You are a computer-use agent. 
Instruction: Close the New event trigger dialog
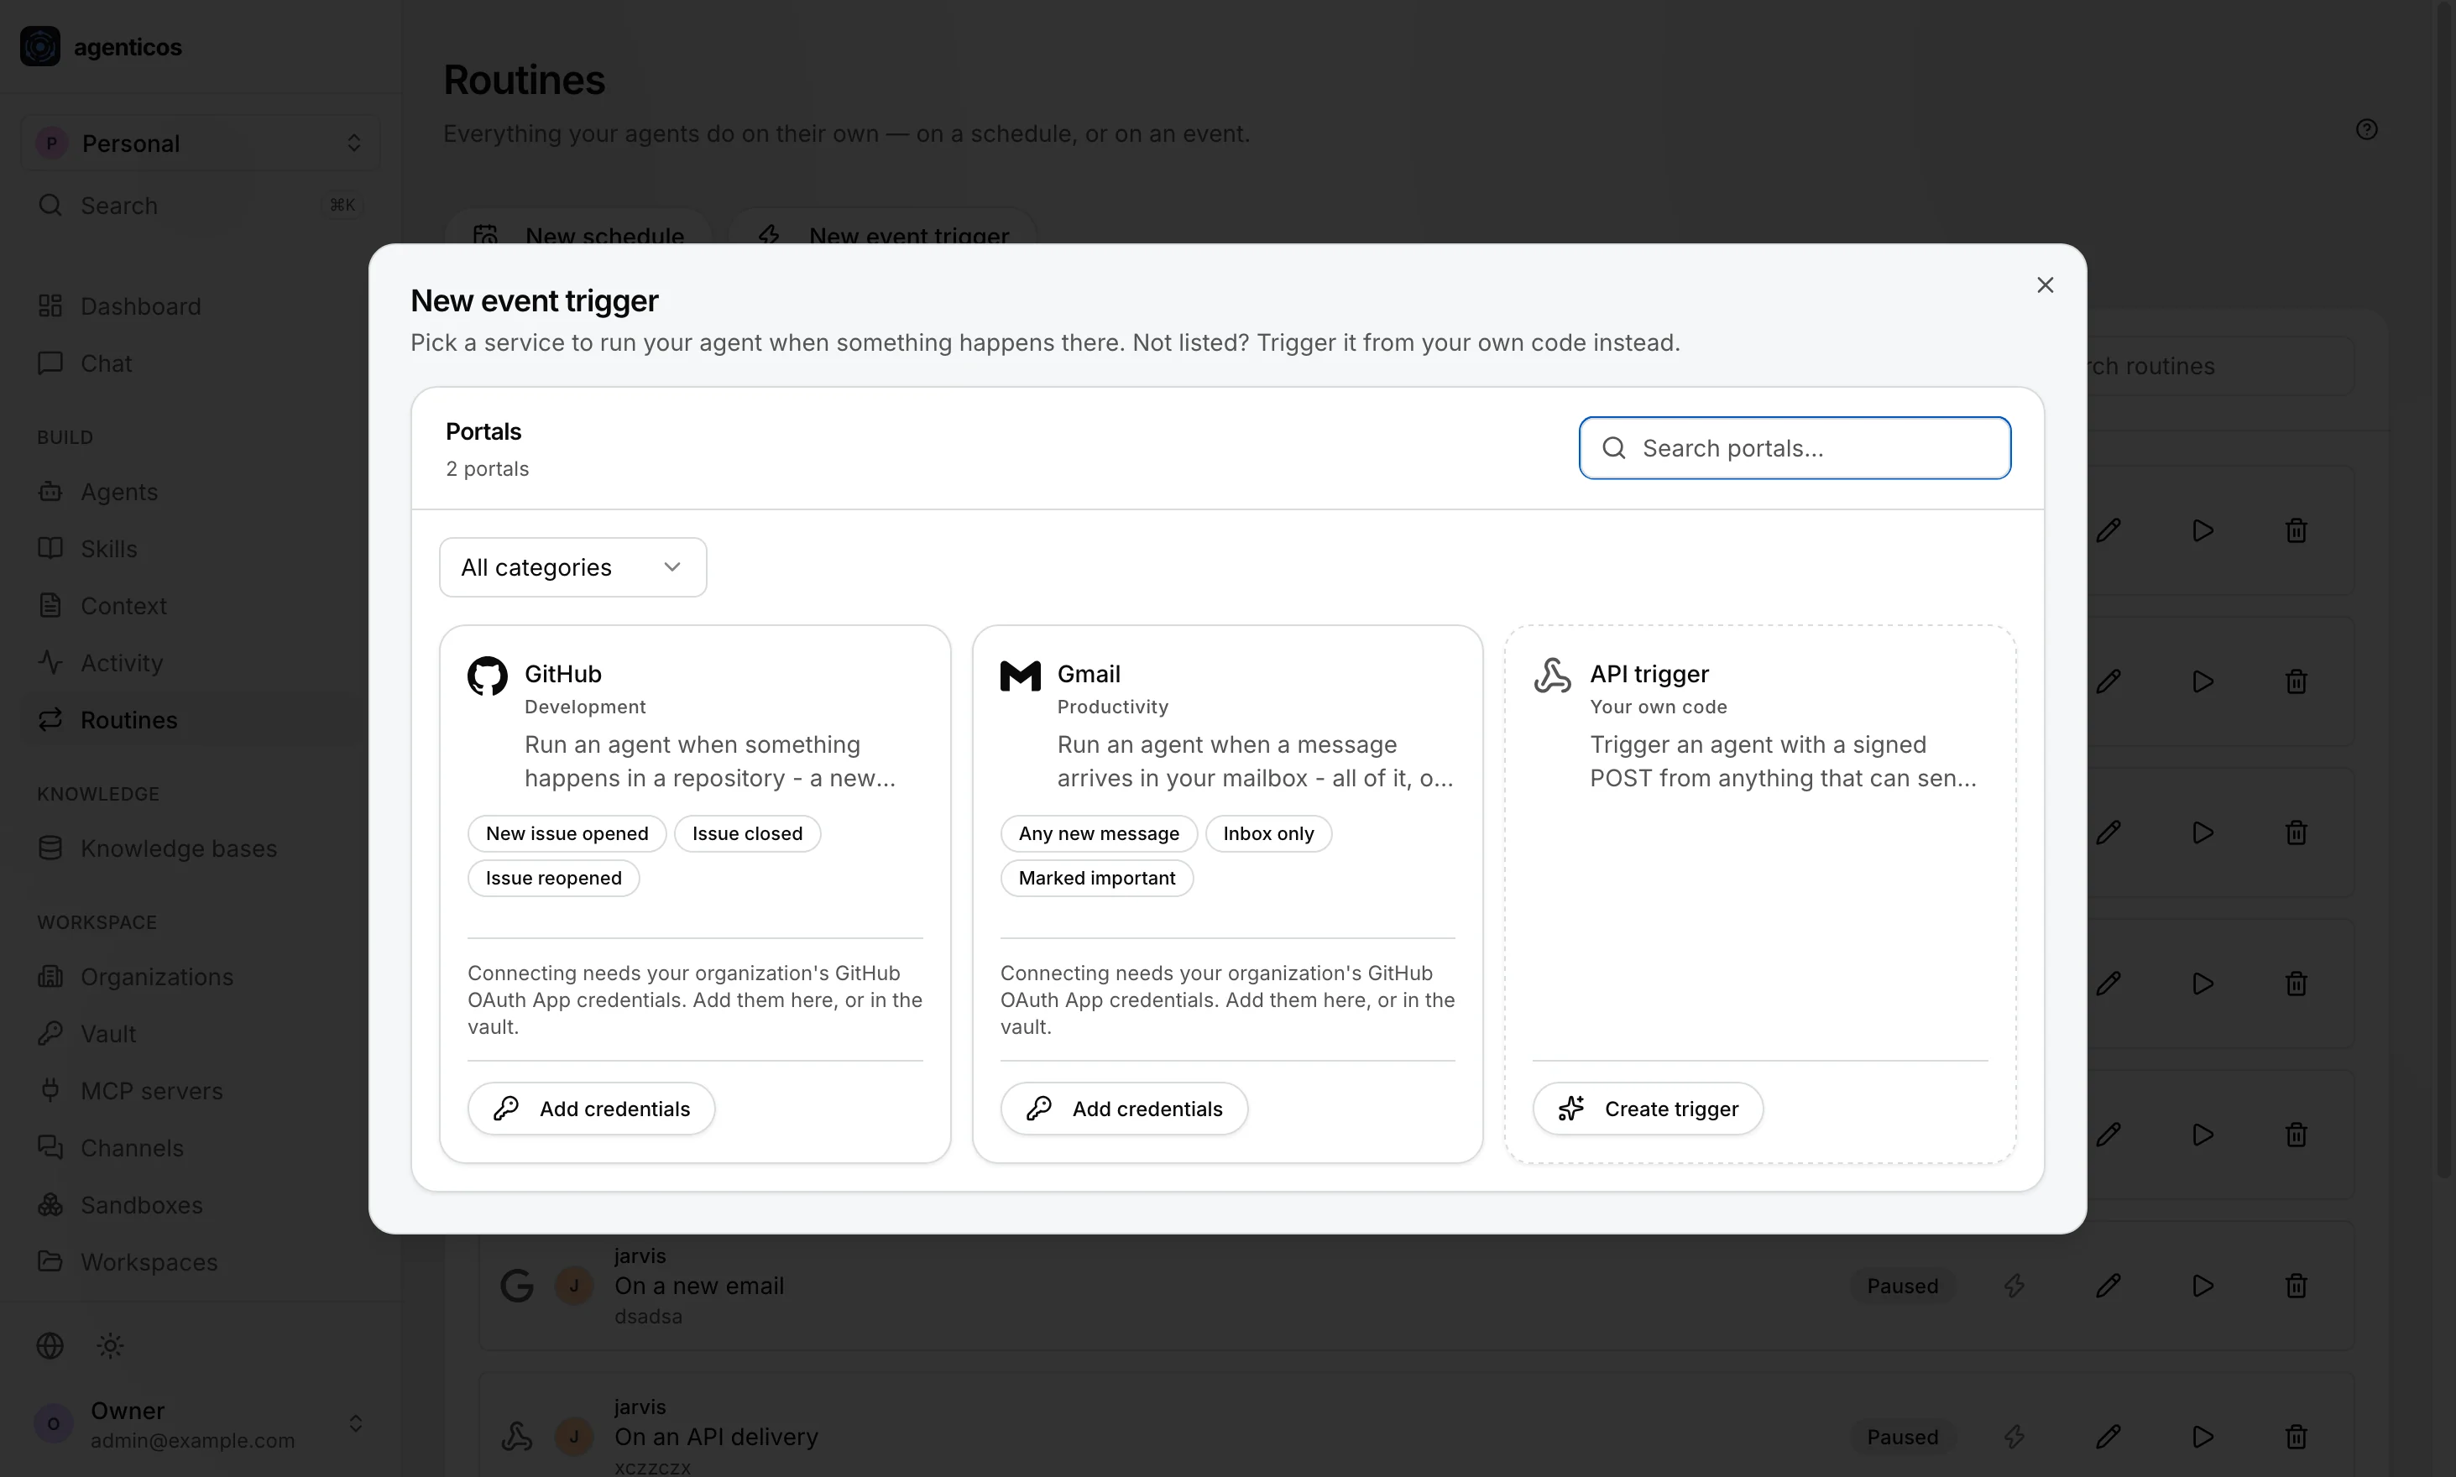pyautogui.click(x=2045, y=285)
